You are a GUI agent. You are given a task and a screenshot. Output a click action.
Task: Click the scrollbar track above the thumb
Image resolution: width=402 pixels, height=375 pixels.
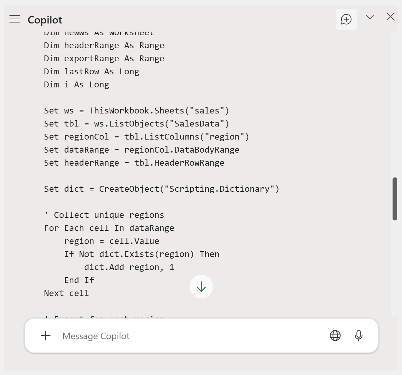[x=395, y=104]
